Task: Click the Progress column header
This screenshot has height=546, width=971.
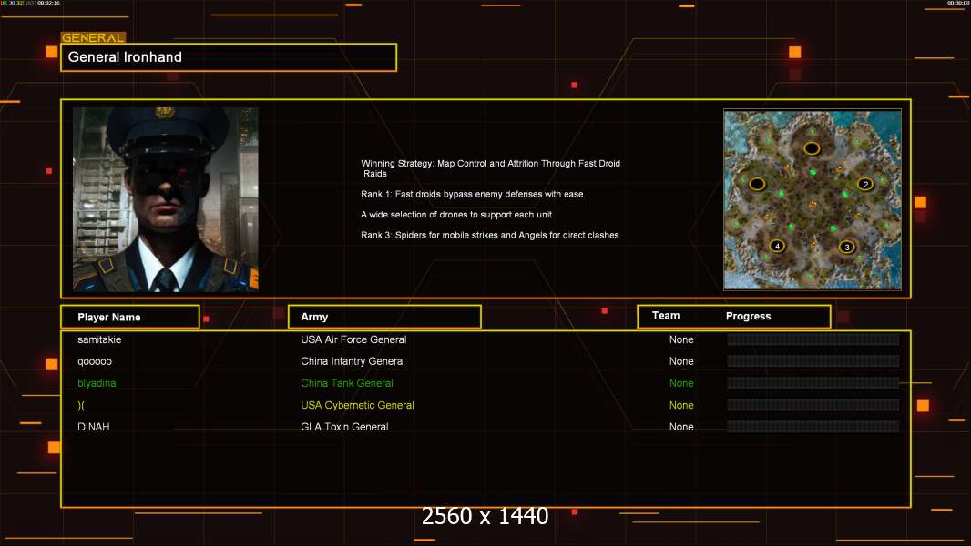Action: pyautogui.click(x=748, y=317)
